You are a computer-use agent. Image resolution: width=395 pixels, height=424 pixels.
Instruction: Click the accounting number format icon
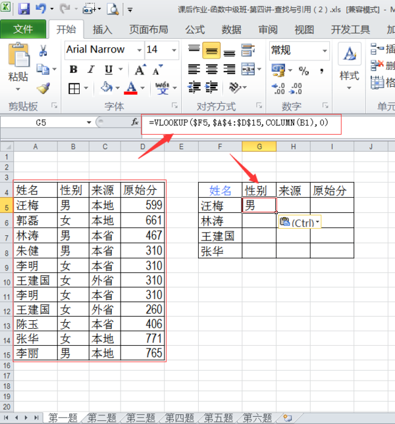pyautogui.click(x=278, y=70)
